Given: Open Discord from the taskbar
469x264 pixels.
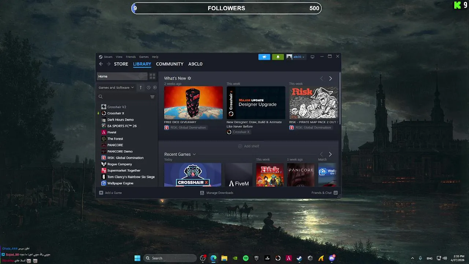Looking at the screenshot, I should [332, 258].
